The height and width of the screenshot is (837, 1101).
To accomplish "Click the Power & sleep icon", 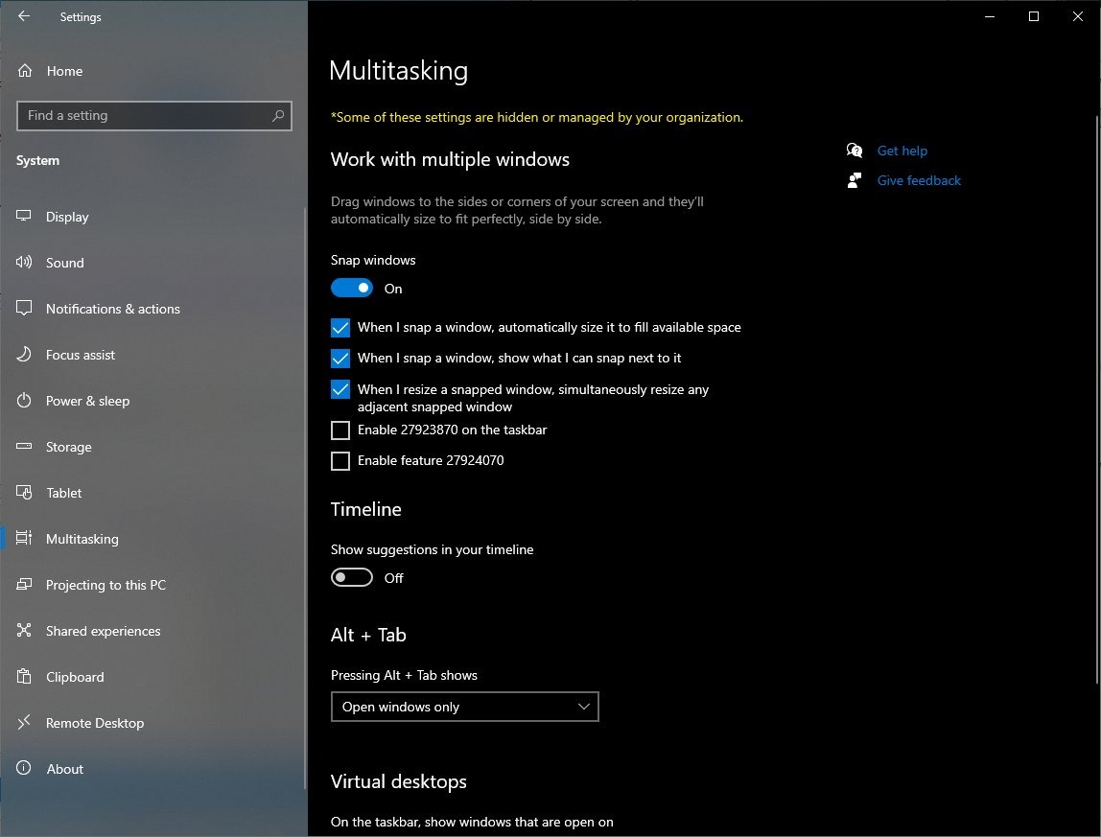I will pyautogui.click(x=25, y=401).
